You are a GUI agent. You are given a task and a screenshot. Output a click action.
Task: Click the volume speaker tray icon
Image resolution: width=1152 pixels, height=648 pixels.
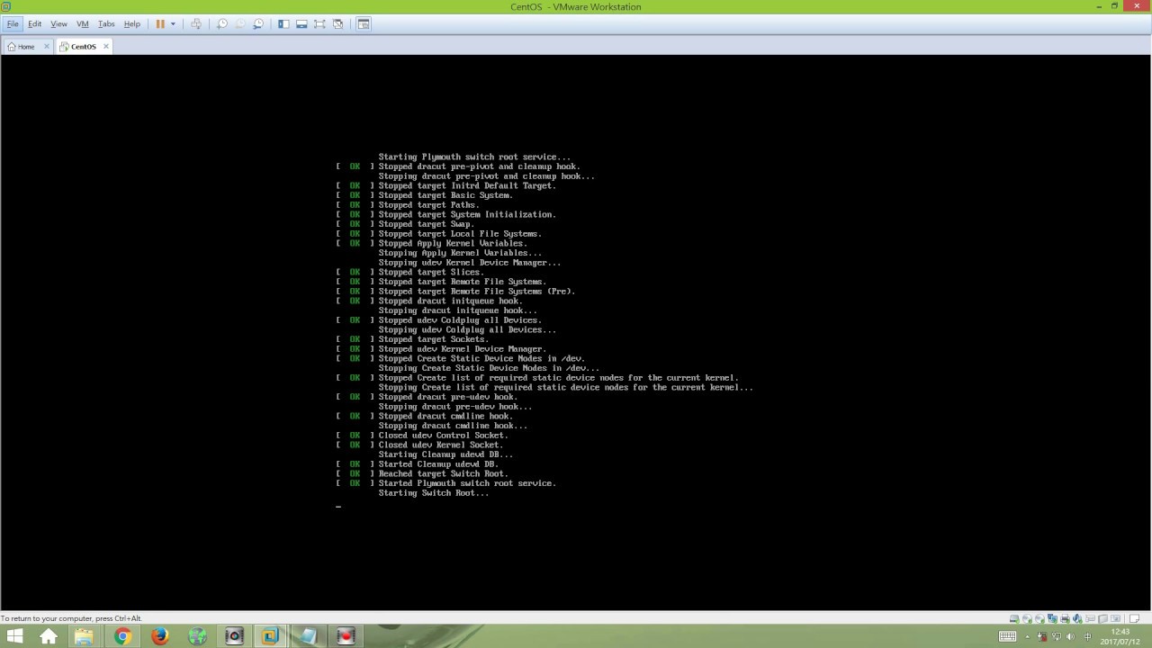point(1070,636)
